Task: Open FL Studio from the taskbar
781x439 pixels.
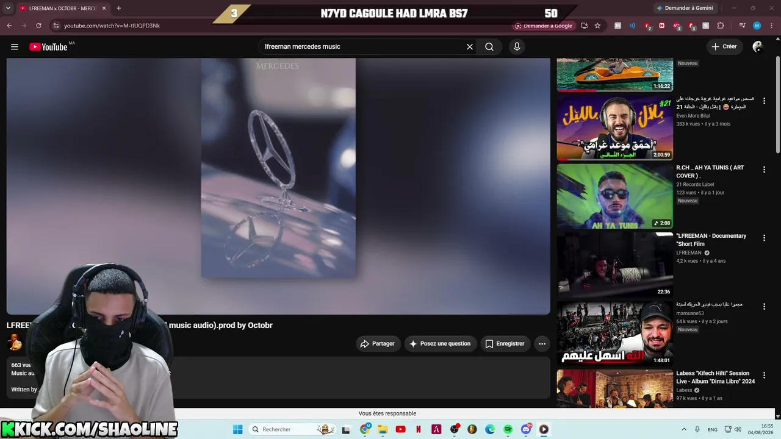Action: (x=472, y=429)
